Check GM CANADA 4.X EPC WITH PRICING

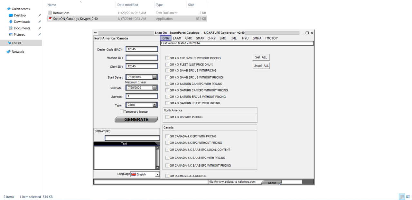point(167,136)
